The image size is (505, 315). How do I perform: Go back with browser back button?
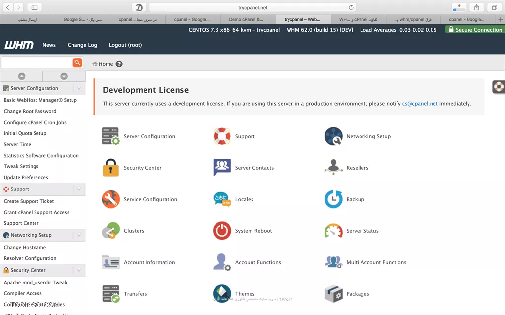coord(8,7)
